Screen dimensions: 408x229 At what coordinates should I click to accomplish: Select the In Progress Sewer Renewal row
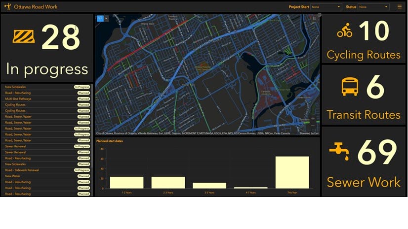coord(47,146)
